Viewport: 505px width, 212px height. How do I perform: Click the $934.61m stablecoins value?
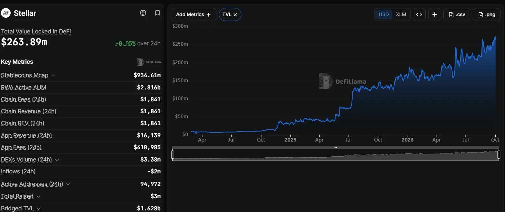click(147, 75)
